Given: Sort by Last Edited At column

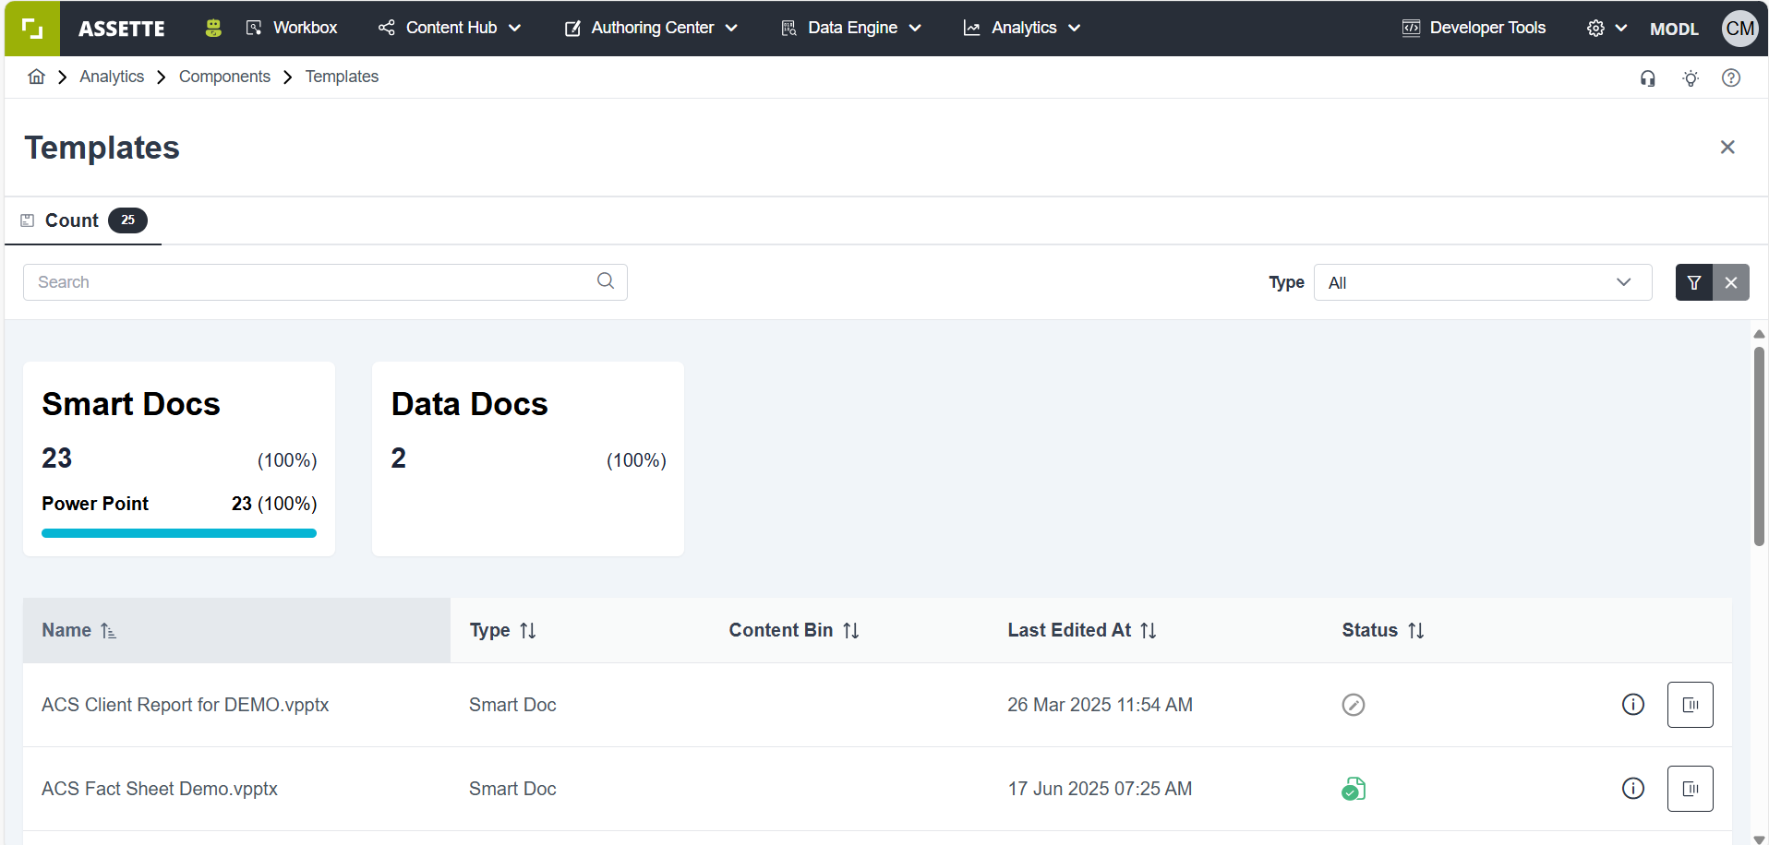Looking at the screenshot, I should 1082,630.
